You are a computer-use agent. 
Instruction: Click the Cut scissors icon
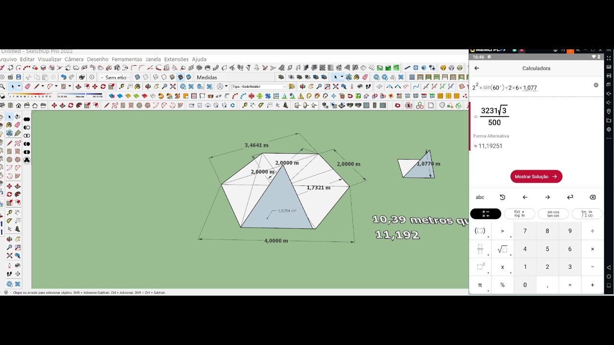tap(28, 77)
